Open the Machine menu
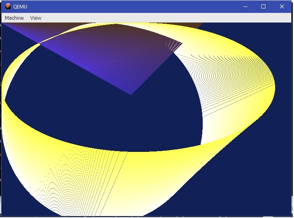294x218 pixels. tap(14, 18)
